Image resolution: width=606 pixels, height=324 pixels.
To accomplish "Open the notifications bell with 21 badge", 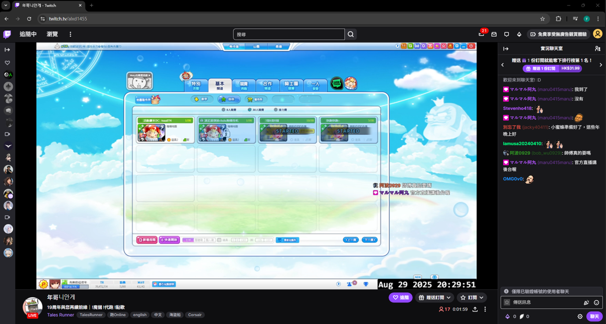I will click(x=482, y=34).
